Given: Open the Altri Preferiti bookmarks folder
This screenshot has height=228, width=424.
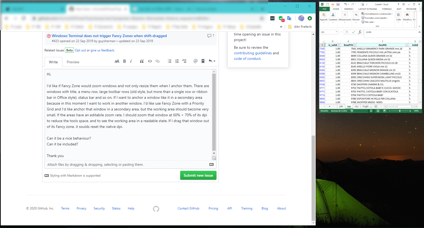Looking at the screenshot, I should click(x=300, y=27).
